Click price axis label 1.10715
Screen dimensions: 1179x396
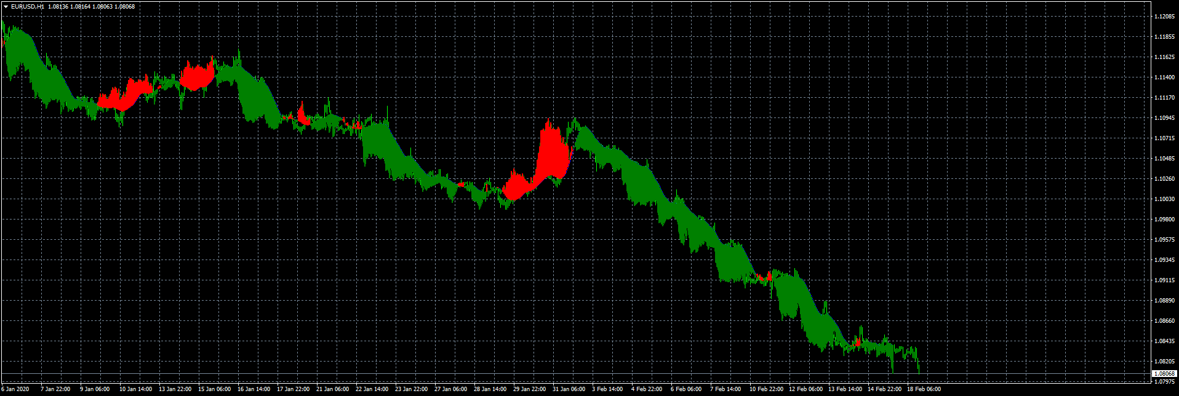coord(1165,138)
